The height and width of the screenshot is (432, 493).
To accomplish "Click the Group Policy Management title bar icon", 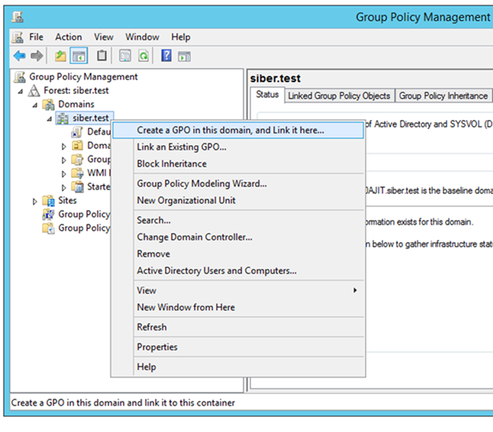I will 17,17.
